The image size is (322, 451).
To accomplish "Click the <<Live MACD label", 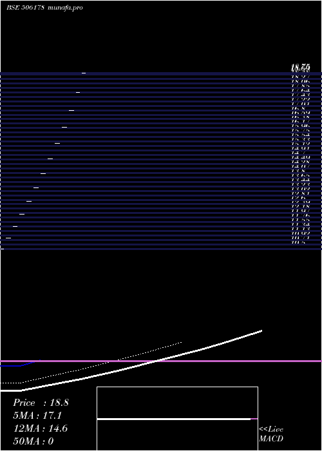I will click(271, 434).
